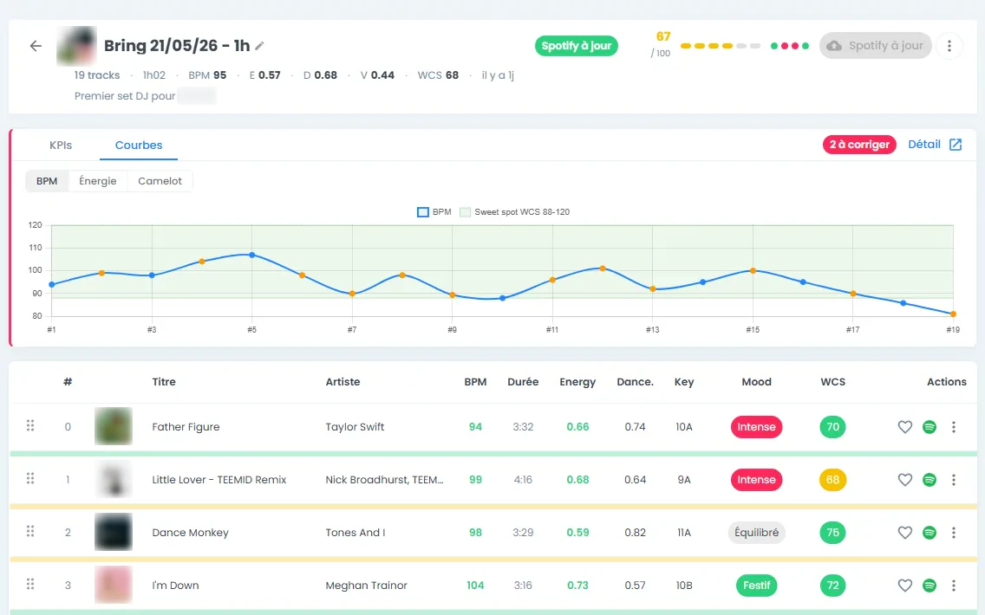Favorite Dance Monkey with heart icon

point(904,533)
